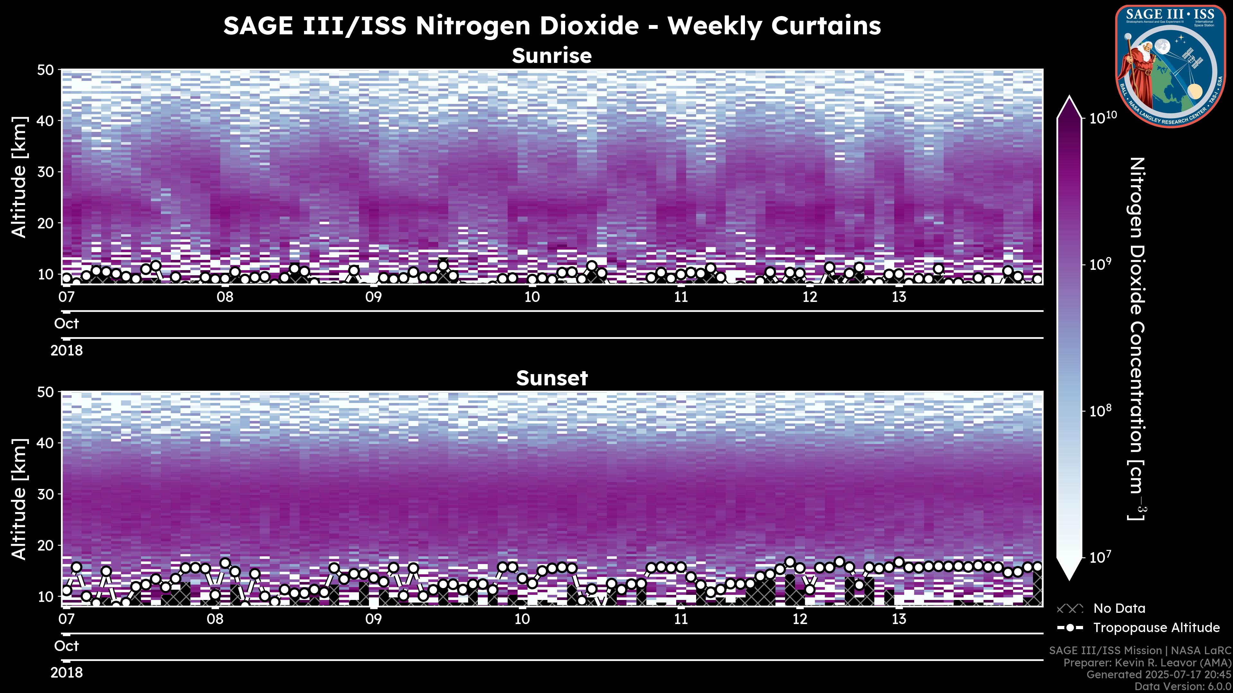The height and width of the screenshot is (693, 1233).
Task: Click the Tropopause Altitude legend text
Action: tap(1156, 628)
